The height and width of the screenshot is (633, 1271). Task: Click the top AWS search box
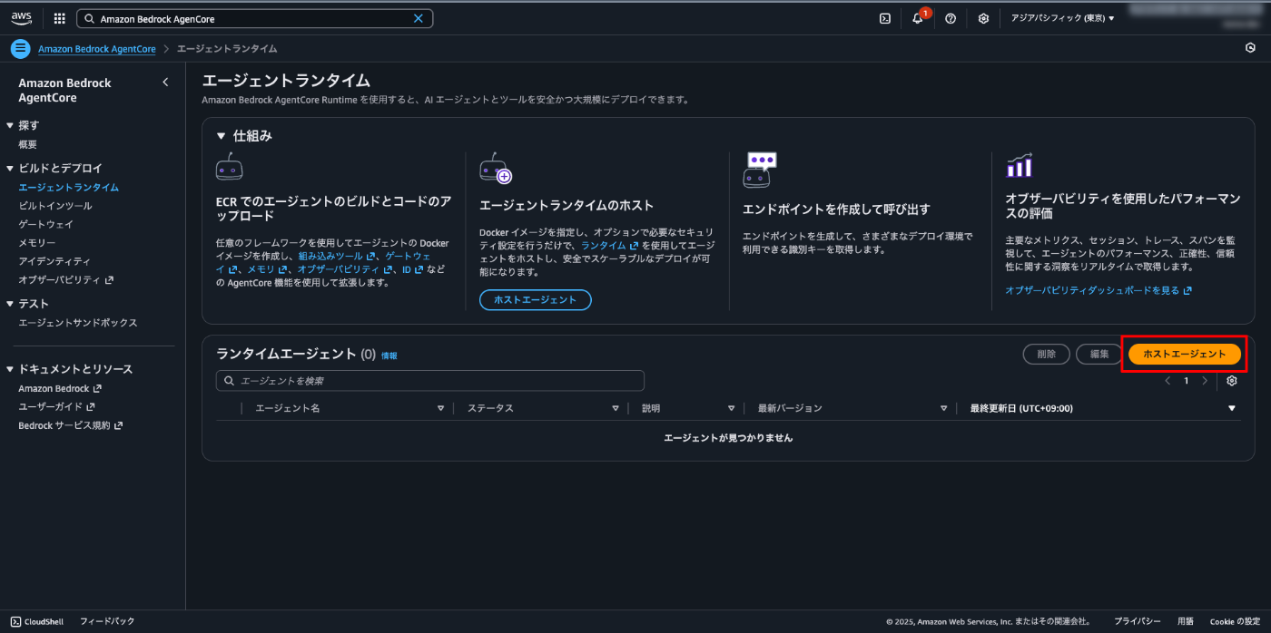pos(255,18)
